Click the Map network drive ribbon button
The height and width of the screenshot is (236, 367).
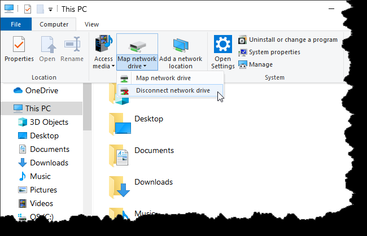click(137, 52)
